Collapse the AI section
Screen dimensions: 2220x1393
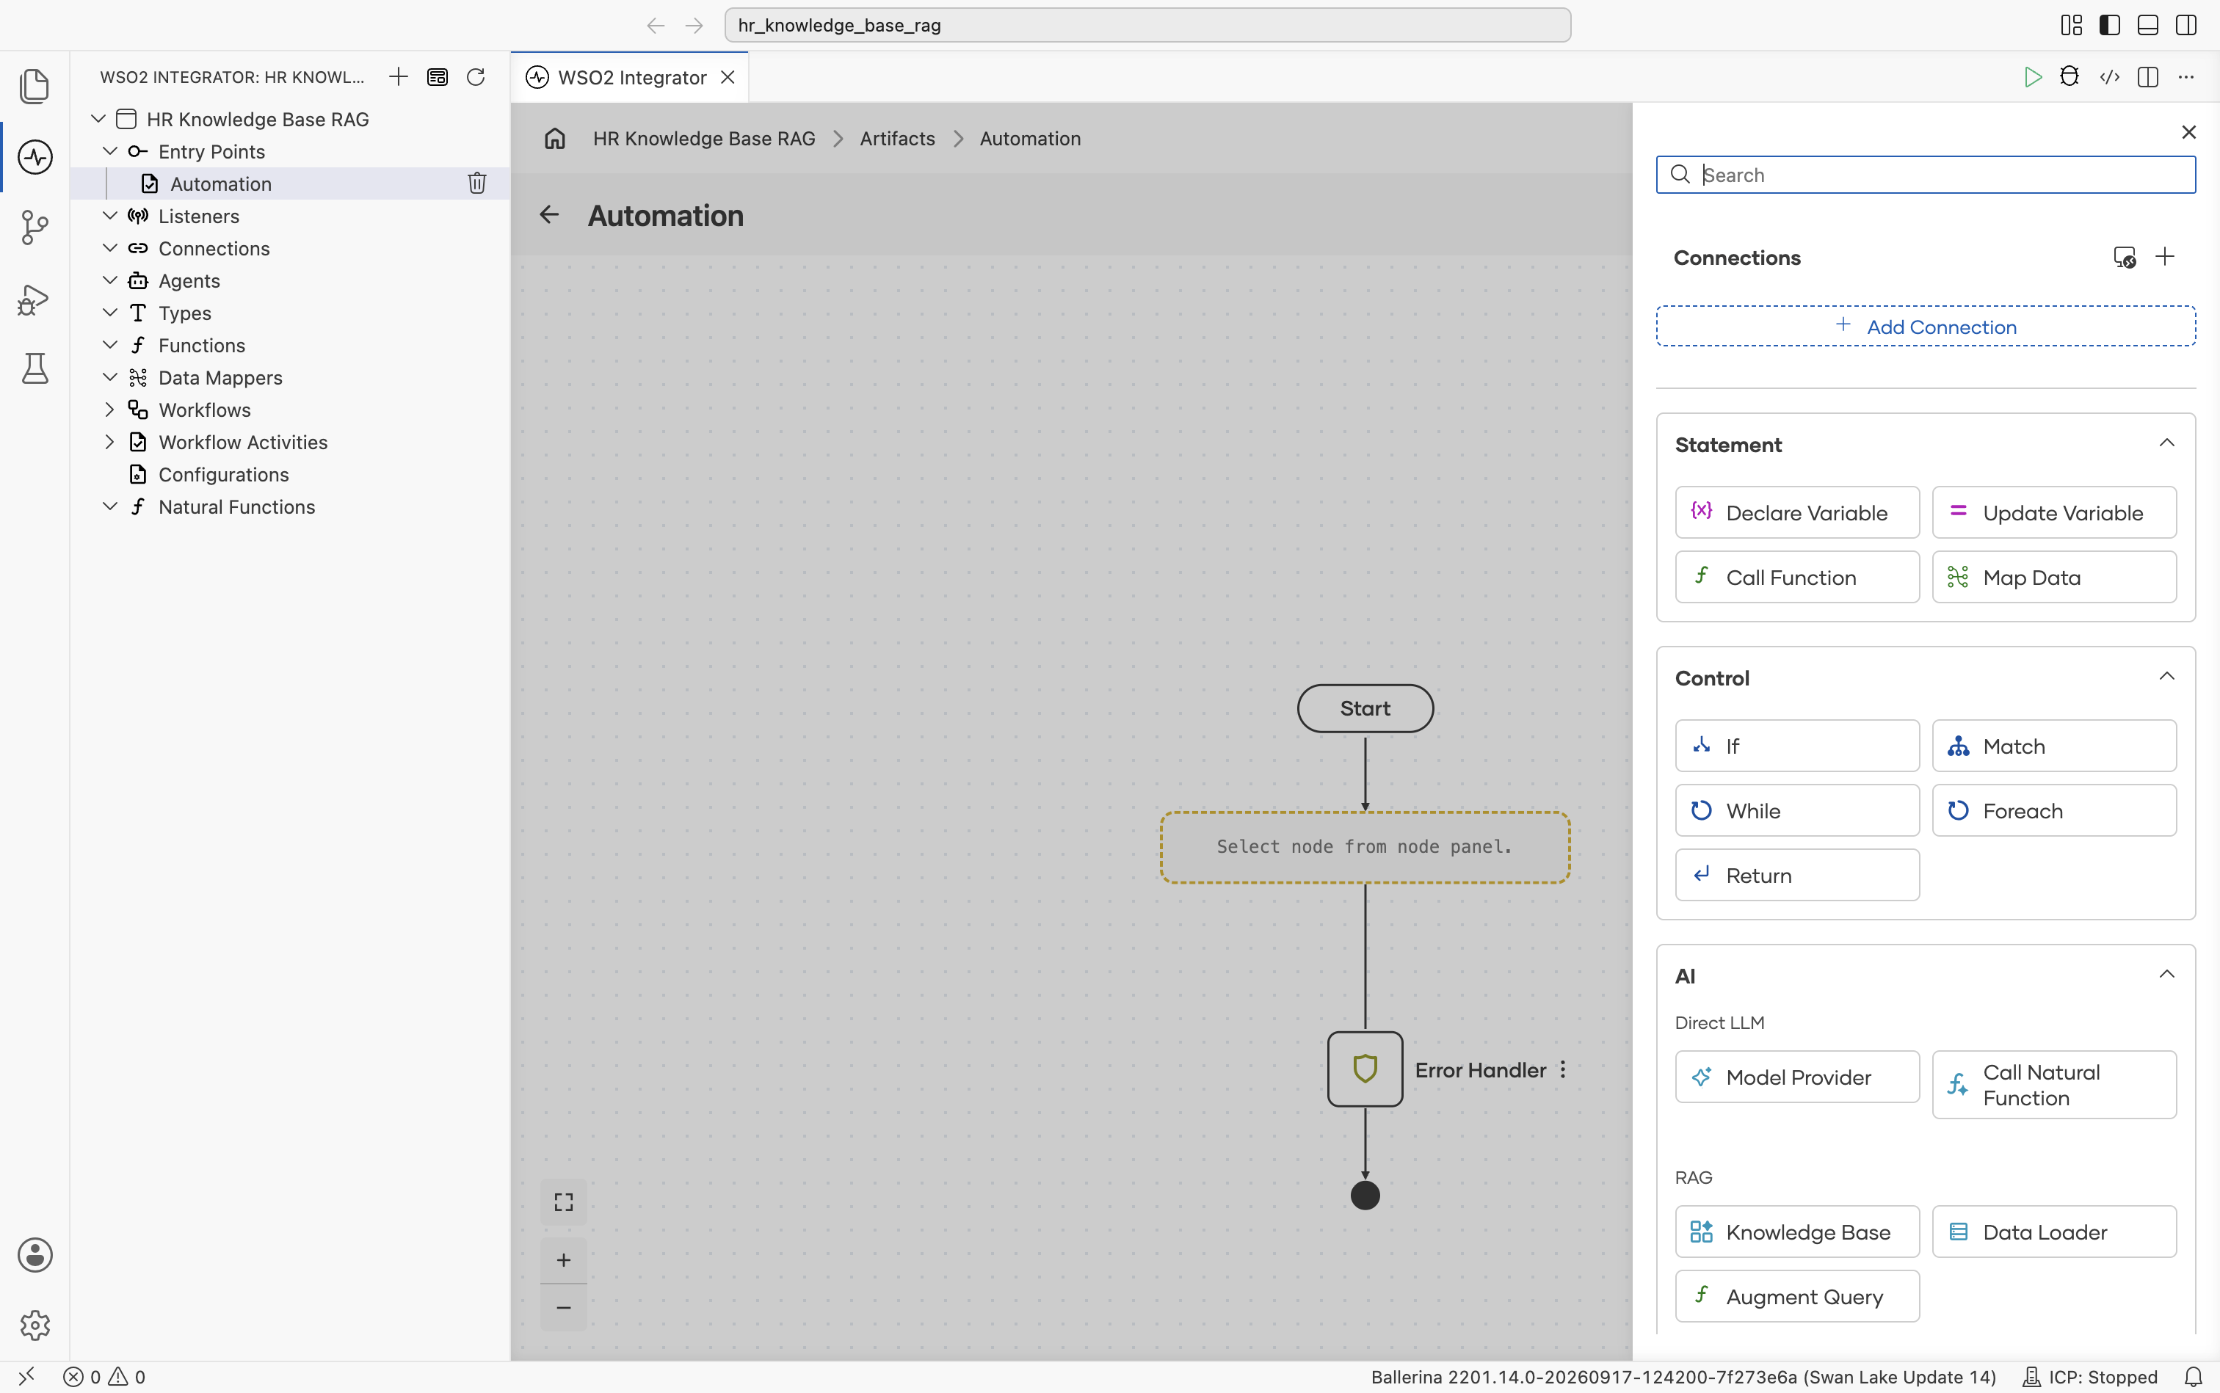click(x=2166, y=974)
